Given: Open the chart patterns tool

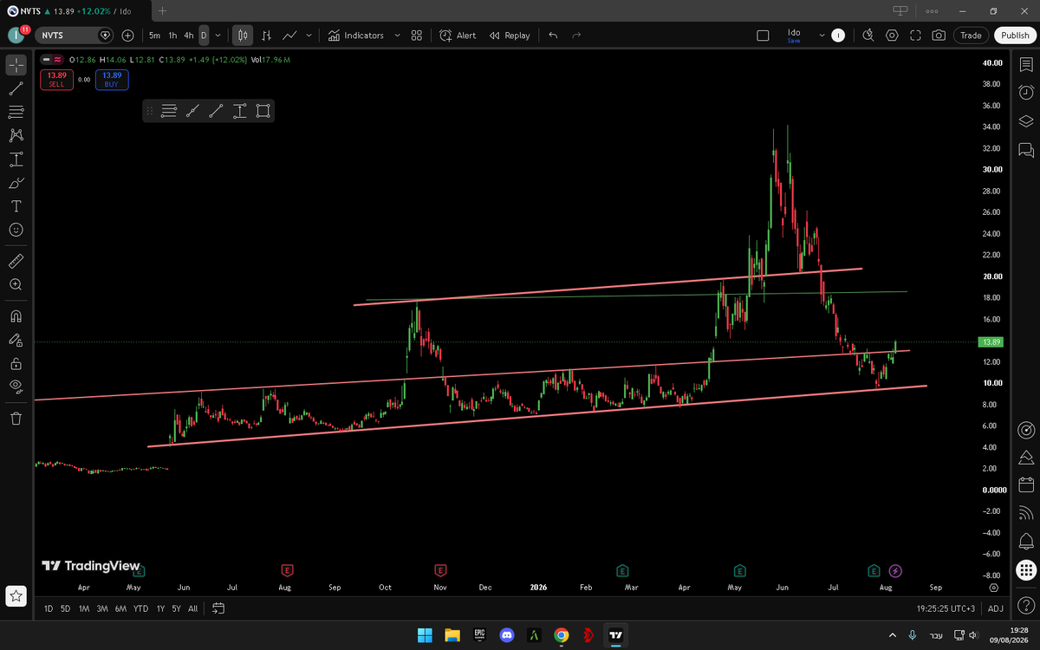Looking at the screenshot, I should 16,135.
